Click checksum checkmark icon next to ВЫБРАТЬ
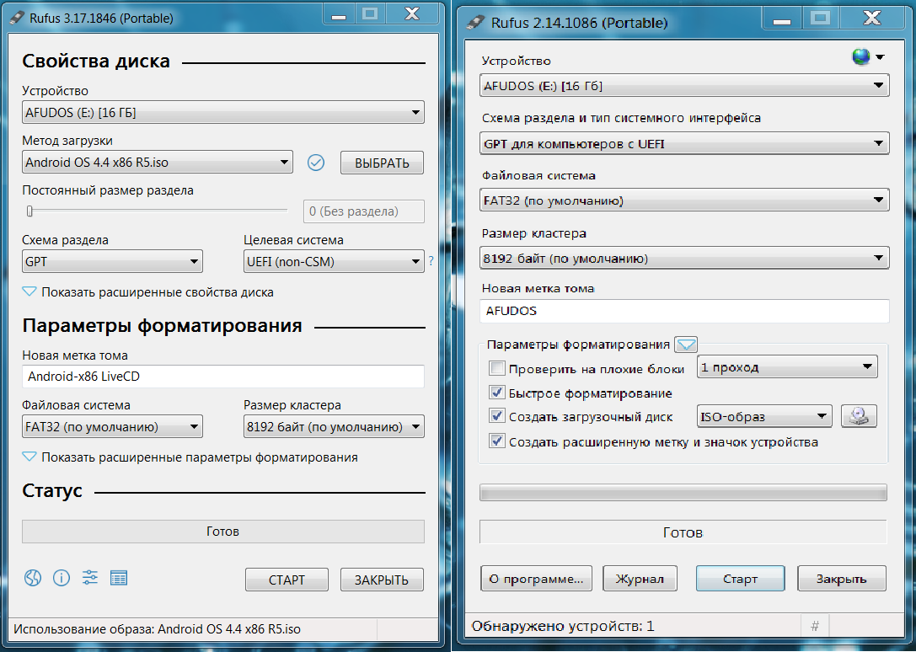The image size is (916, 652). click(316, 163)
